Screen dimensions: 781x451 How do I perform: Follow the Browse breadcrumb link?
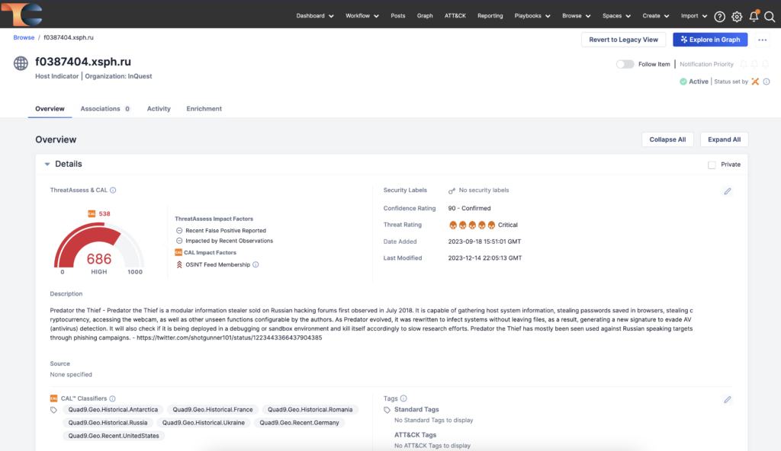pos(24,38)
